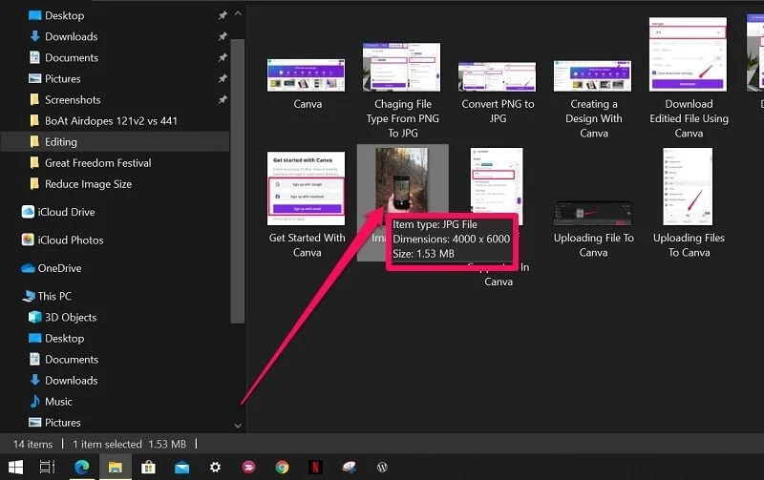Select the Canva image thumbnail
The height and width of the screenshot is (480, 764).
[306, 75]
